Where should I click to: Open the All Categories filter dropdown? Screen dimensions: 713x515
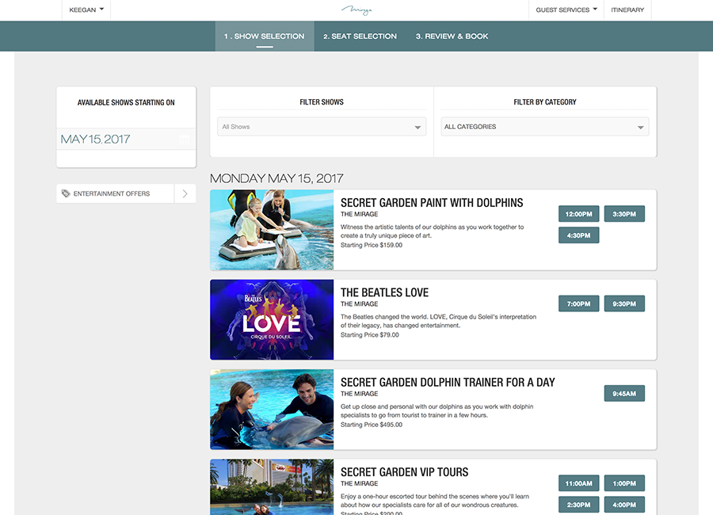tap(545, 127)
